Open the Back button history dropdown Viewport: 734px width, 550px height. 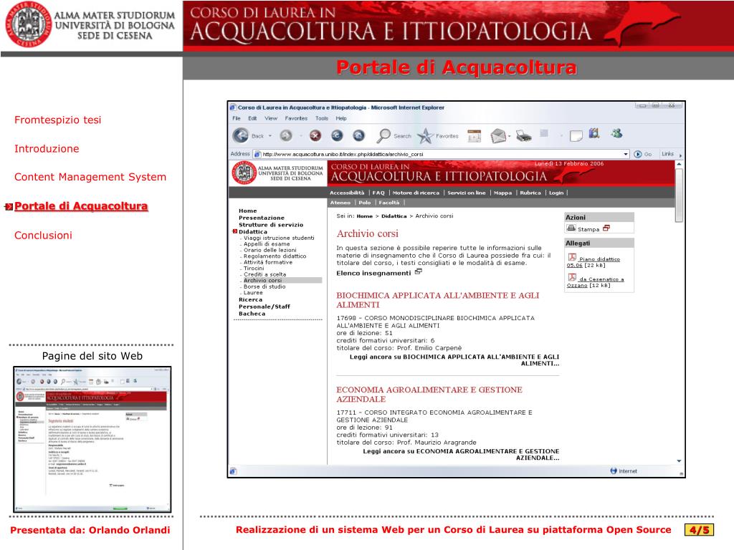pyautogui.click(x=270, y=136)
